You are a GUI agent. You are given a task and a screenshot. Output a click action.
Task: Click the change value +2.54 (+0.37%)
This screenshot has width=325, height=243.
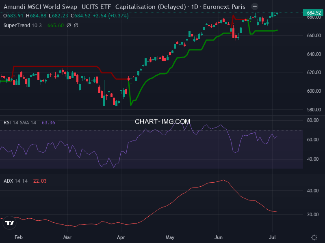[x=111, y=16]
